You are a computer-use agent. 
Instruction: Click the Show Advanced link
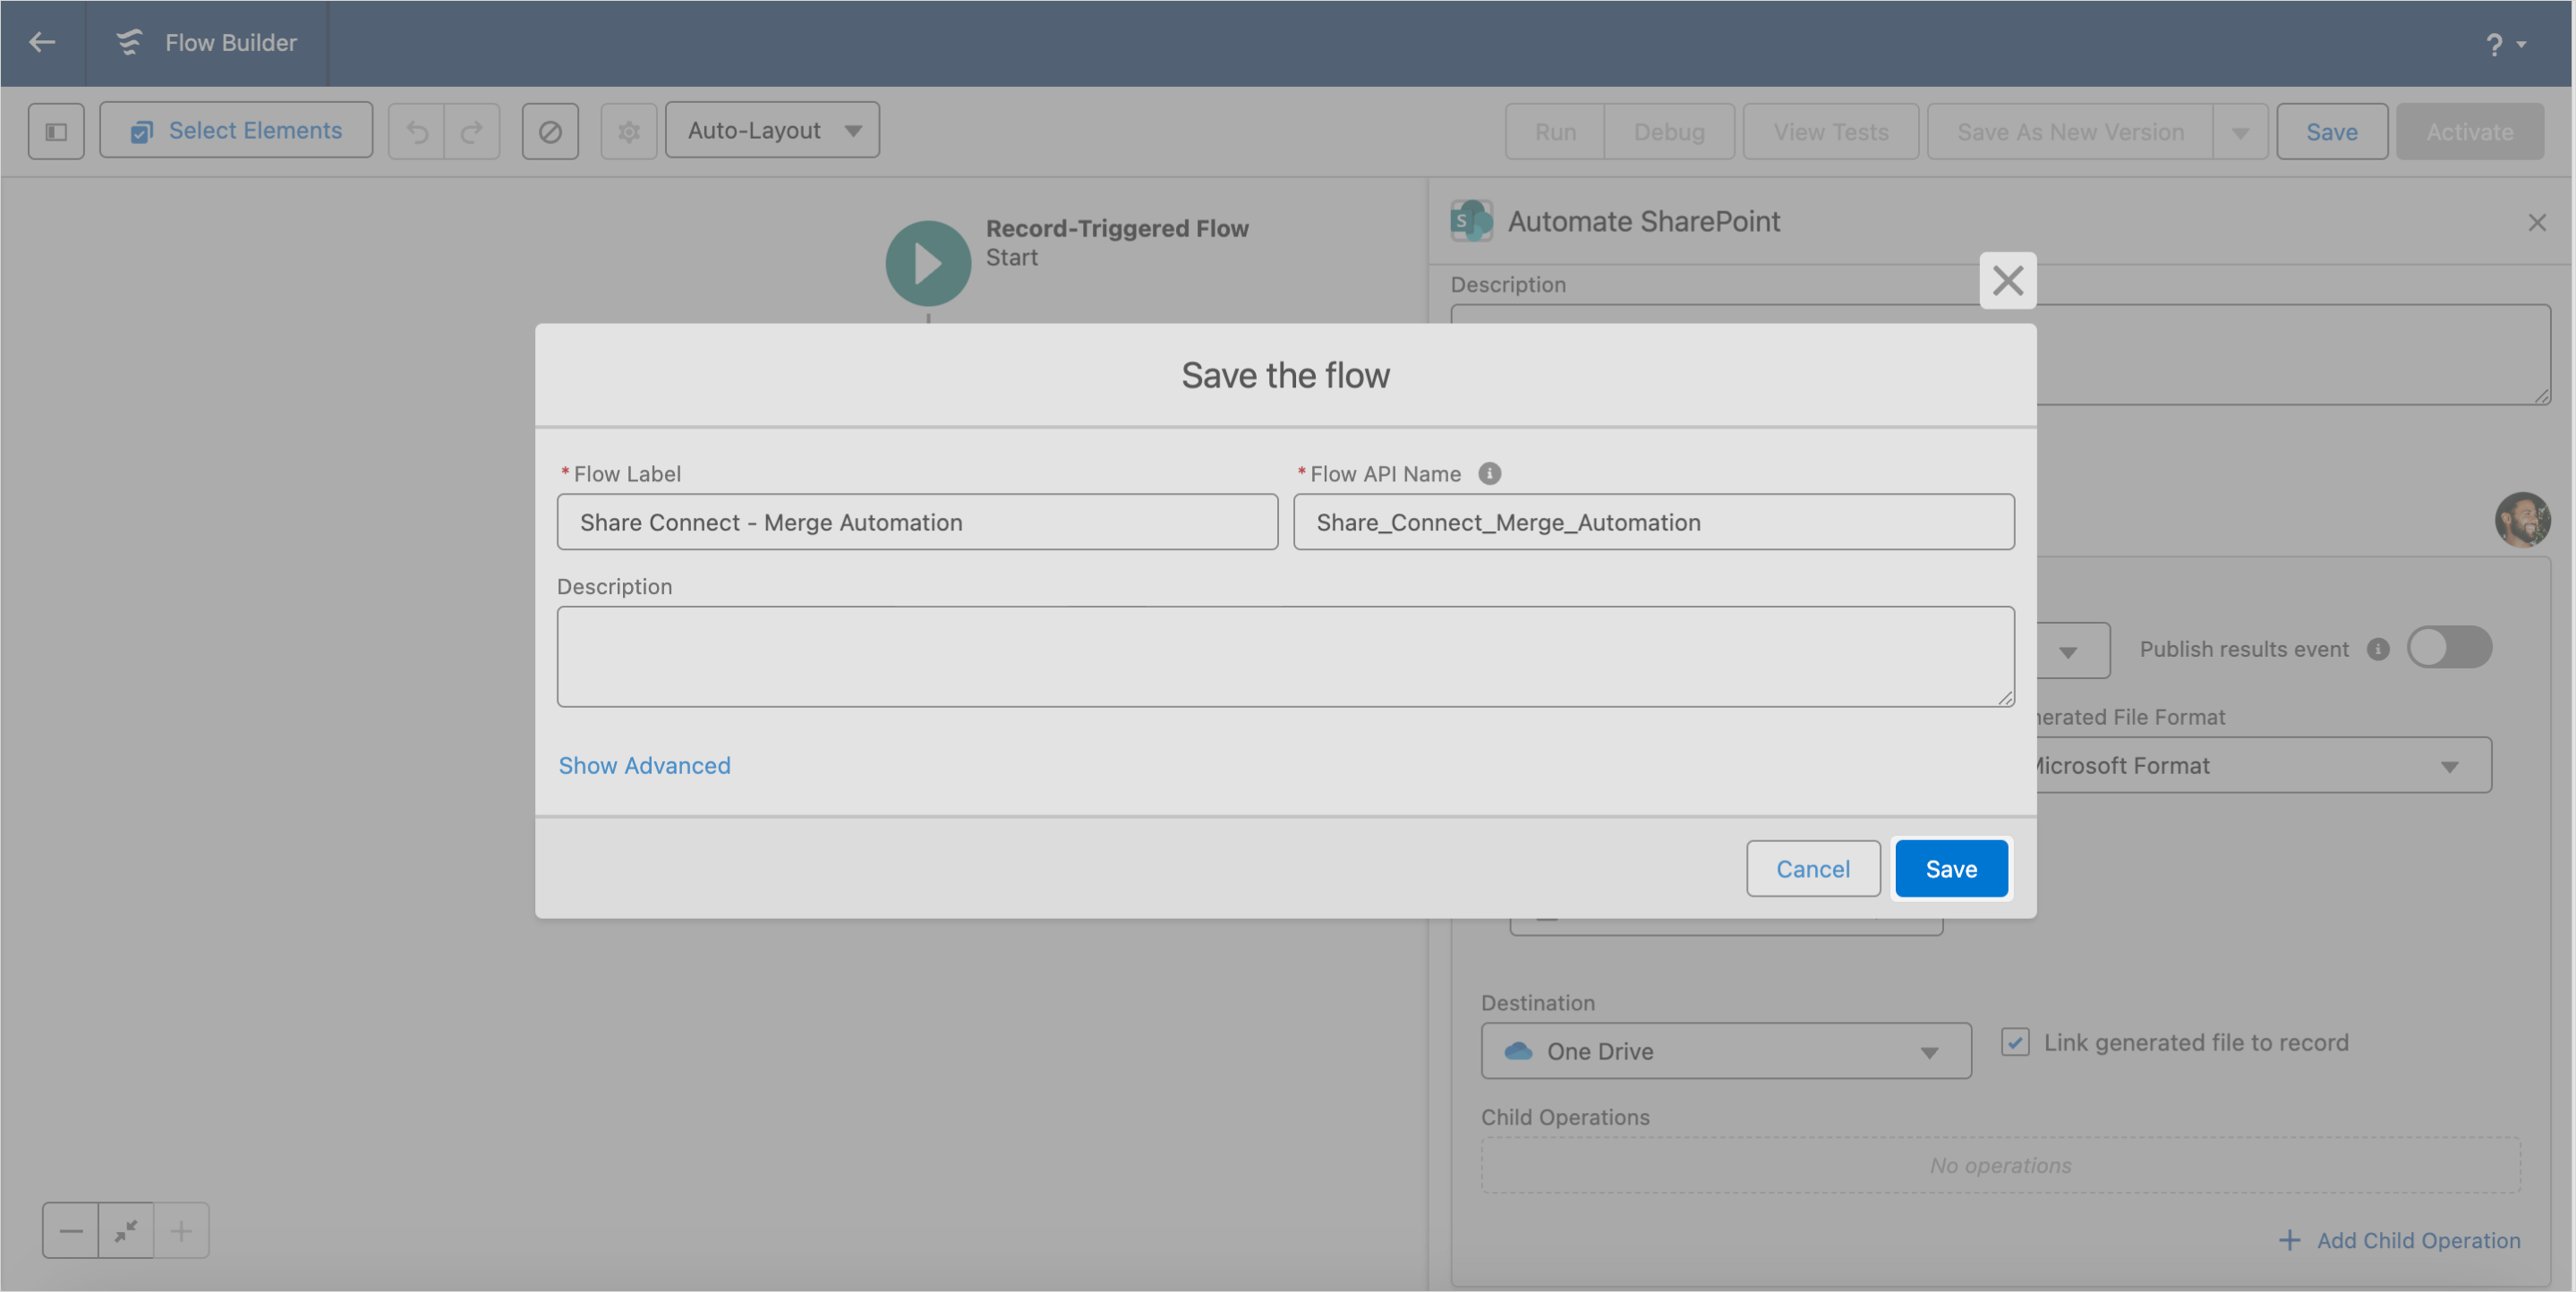click(x=644, y=765)
